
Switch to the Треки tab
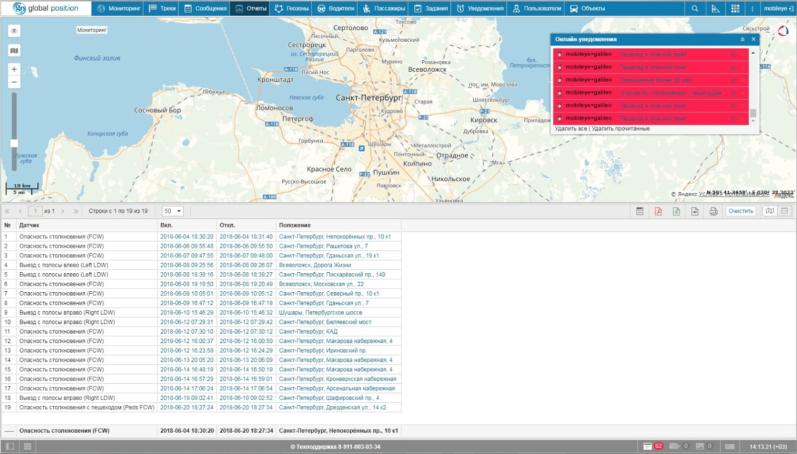[x=162, y=8]
